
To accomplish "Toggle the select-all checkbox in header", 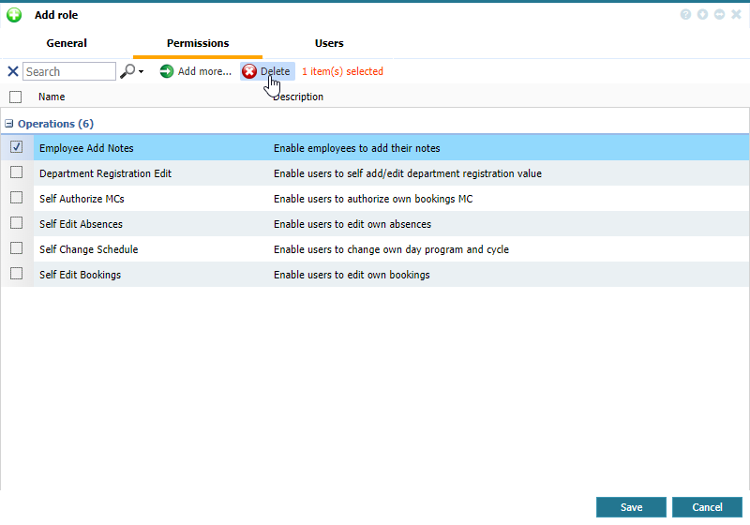I will (15, 97).
